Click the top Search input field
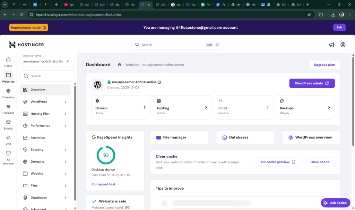Screen dimensions: 355x210 [x=173, y=45]
